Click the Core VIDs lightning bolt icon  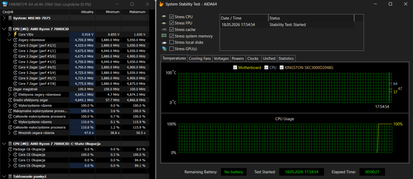tap(15, 35)
